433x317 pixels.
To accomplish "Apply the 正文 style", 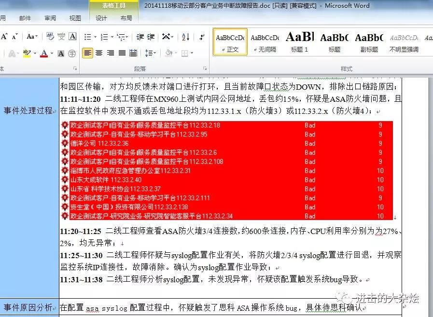I will pyautogui.click(x=230, y=42).
